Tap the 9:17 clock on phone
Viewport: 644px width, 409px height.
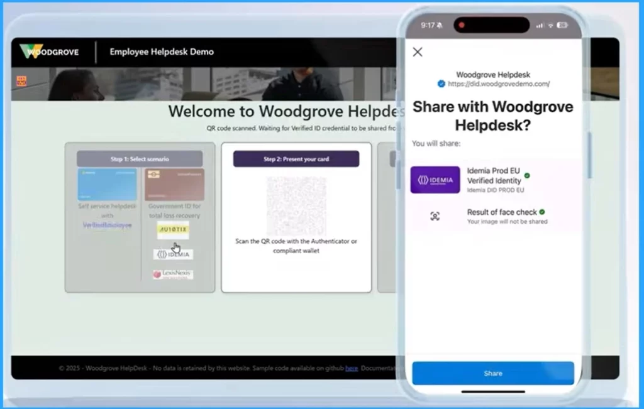pos(428,25)
